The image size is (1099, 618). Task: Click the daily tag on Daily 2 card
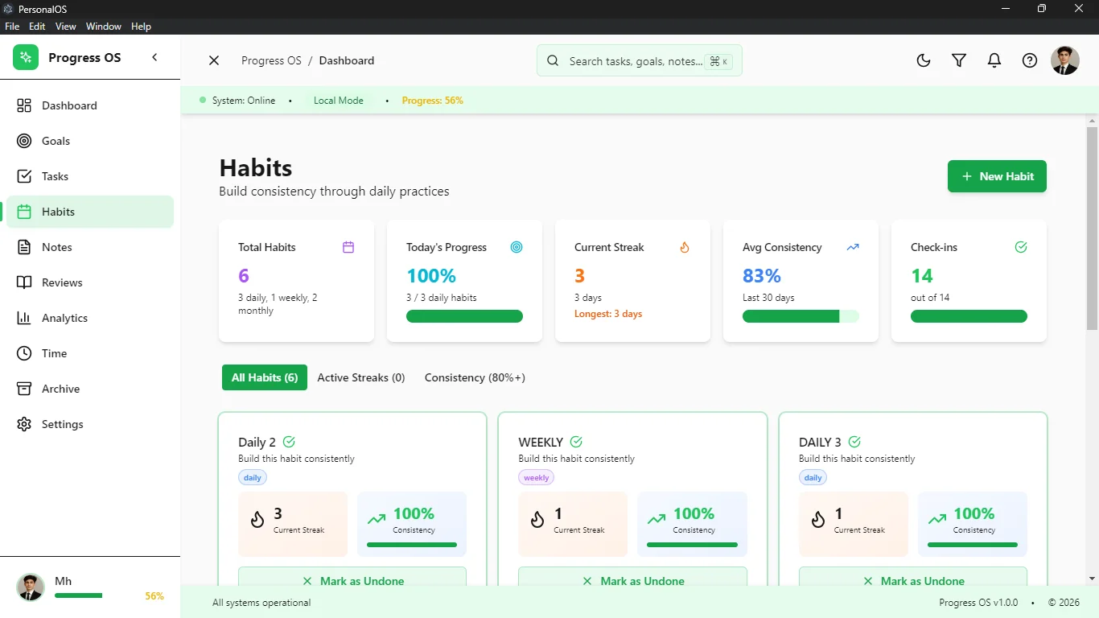coord(253,477)
